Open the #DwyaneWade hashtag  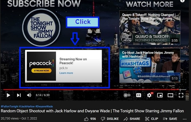[x=44, y=106]
